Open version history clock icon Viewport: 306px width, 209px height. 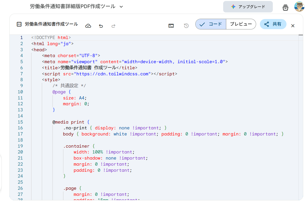pyautogui.click(x=186, y=26)
